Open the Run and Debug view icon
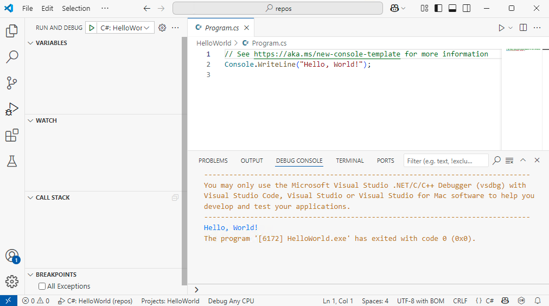Screen dimensions: 549x306 (12, 109)
